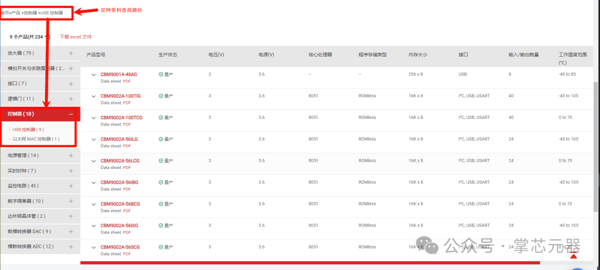Open 实时时钟 (7) category
The height and width of the screenshot is (270, 600).
22,171
